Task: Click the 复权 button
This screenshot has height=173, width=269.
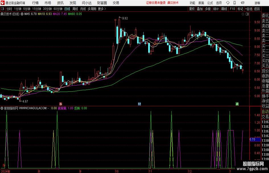Action: point(192,9)
